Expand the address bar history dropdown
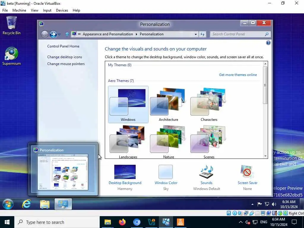 (196, 34)
